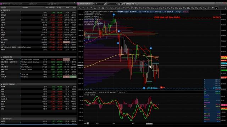Image resolution: width=227 pixels, height=127 pixels.
Task: Sort by the High column header
Action: point(74,7)
